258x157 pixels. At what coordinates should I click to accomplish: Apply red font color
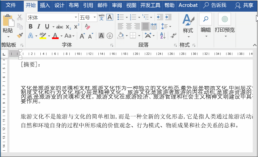coord(55,36)
